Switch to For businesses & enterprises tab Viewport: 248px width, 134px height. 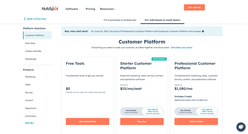coord(120,20)
